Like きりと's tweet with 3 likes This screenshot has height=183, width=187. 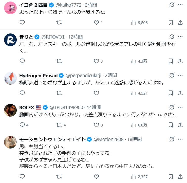[96, 61]
